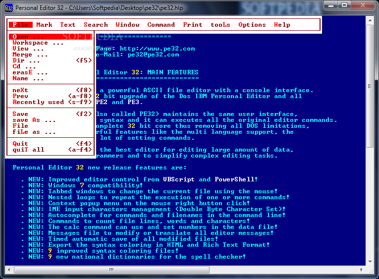Minimize the Personal Editor 32 window
Screen dimensions: 379x279
331,5
